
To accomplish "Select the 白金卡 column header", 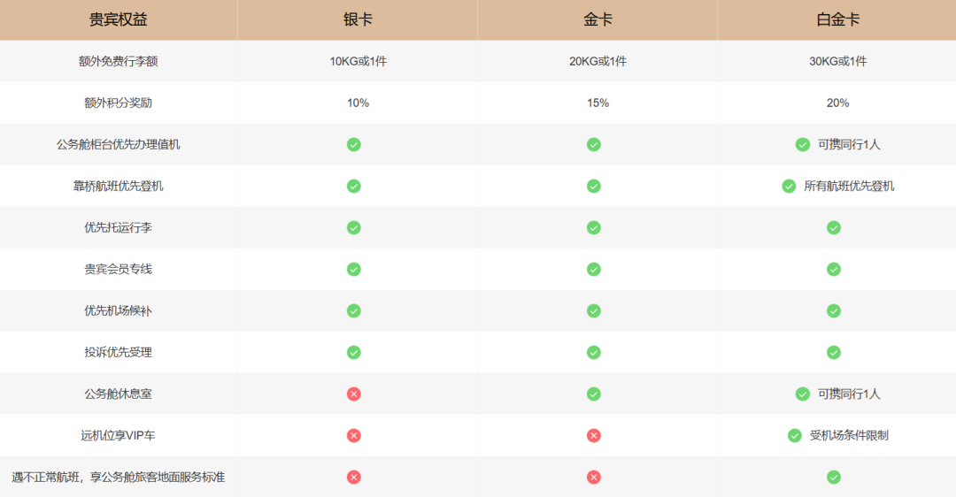I will [837, 19].
